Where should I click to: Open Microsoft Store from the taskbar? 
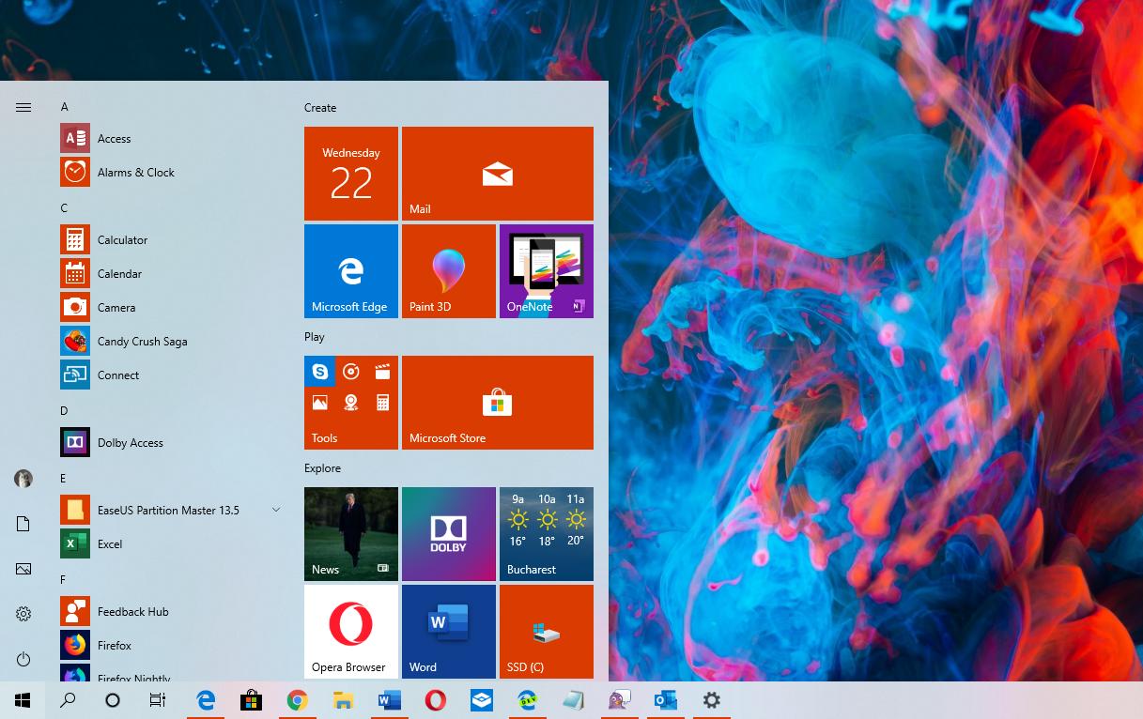(251, 700)
